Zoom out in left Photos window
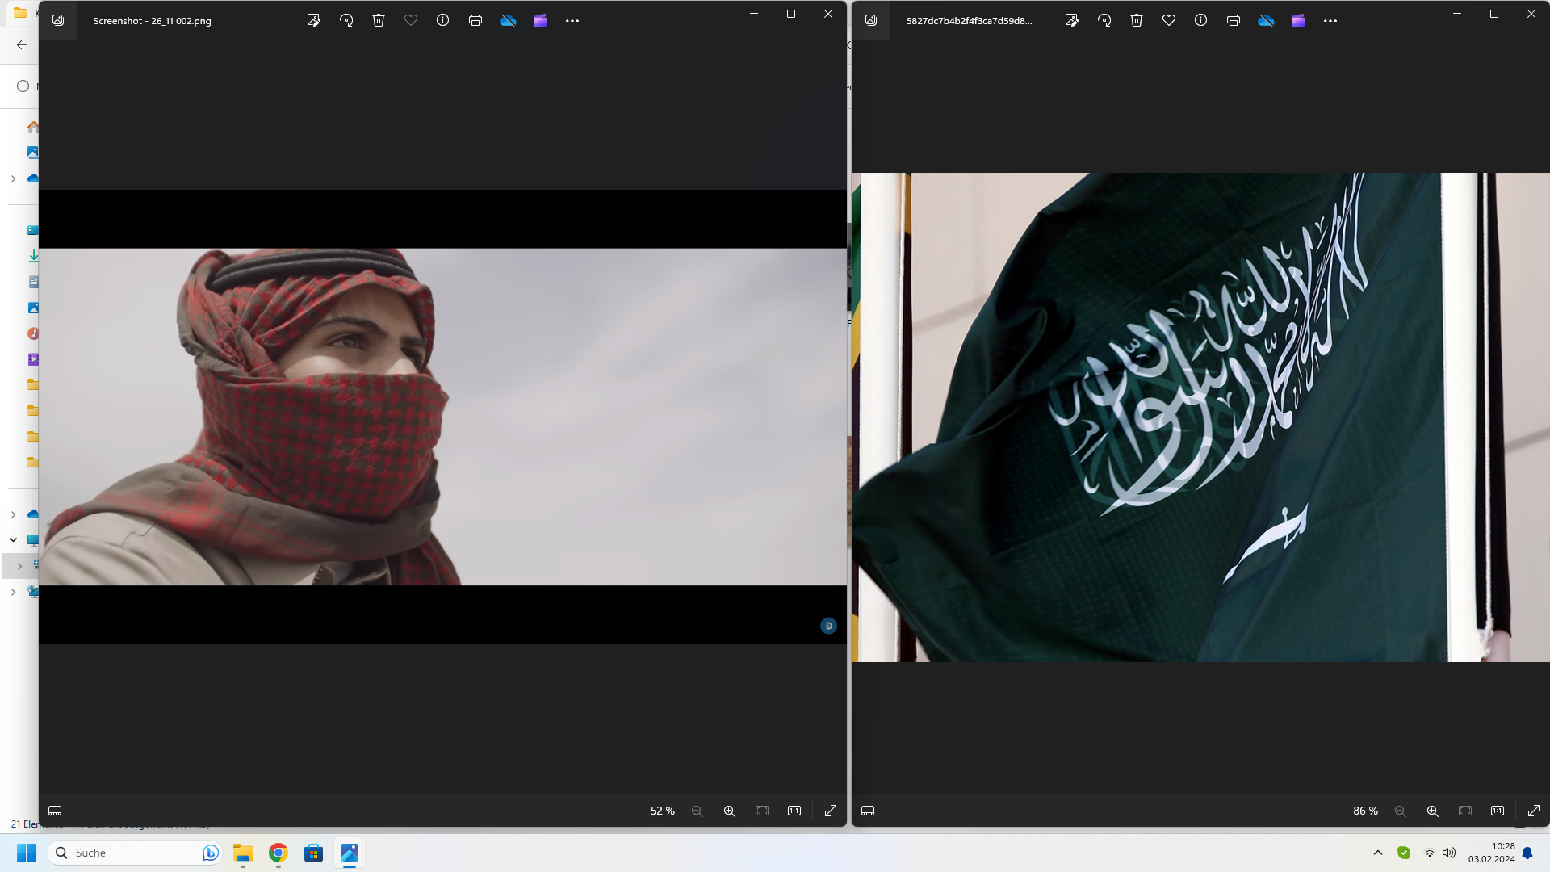1550x872 pixels. (697, 811)
